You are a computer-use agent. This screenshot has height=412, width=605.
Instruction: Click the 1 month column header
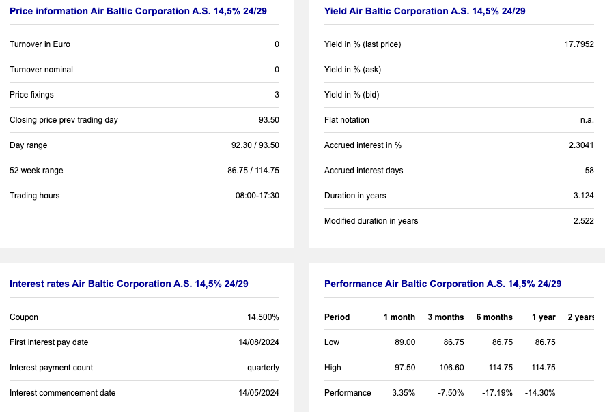pyautogui.click(x=399, y=317)
